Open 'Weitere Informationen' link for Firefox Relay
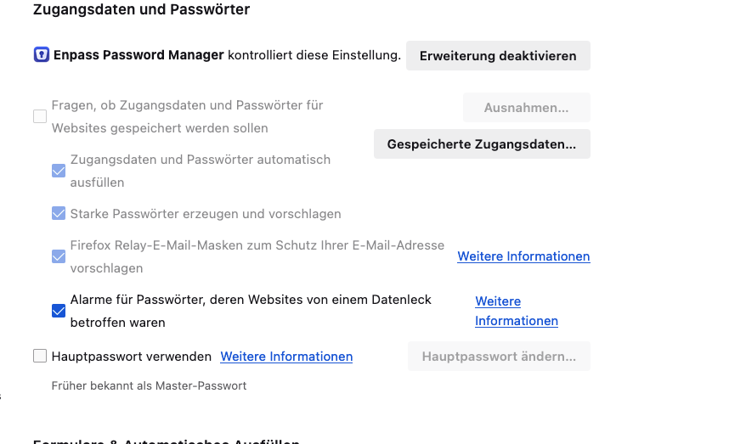 coord(523,256)
